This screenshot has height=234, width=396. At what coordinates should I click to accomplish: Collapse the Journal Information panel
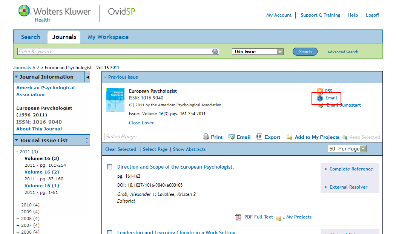pos(17,77)
